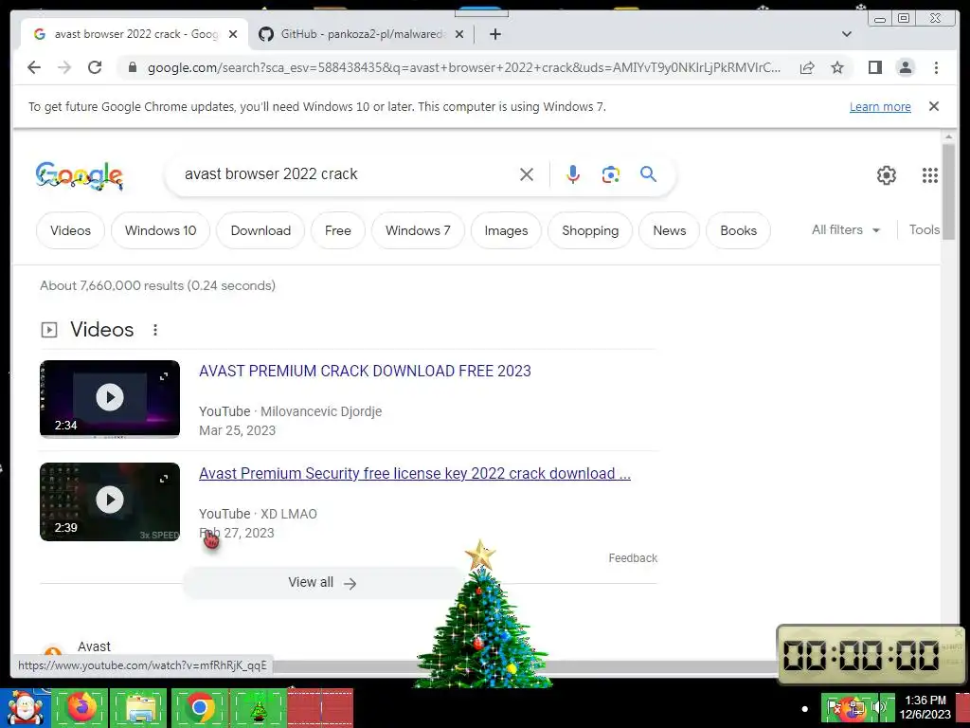Switch to Images results
Viewport: 970px width, 728px height.
(x=506, y=230)
